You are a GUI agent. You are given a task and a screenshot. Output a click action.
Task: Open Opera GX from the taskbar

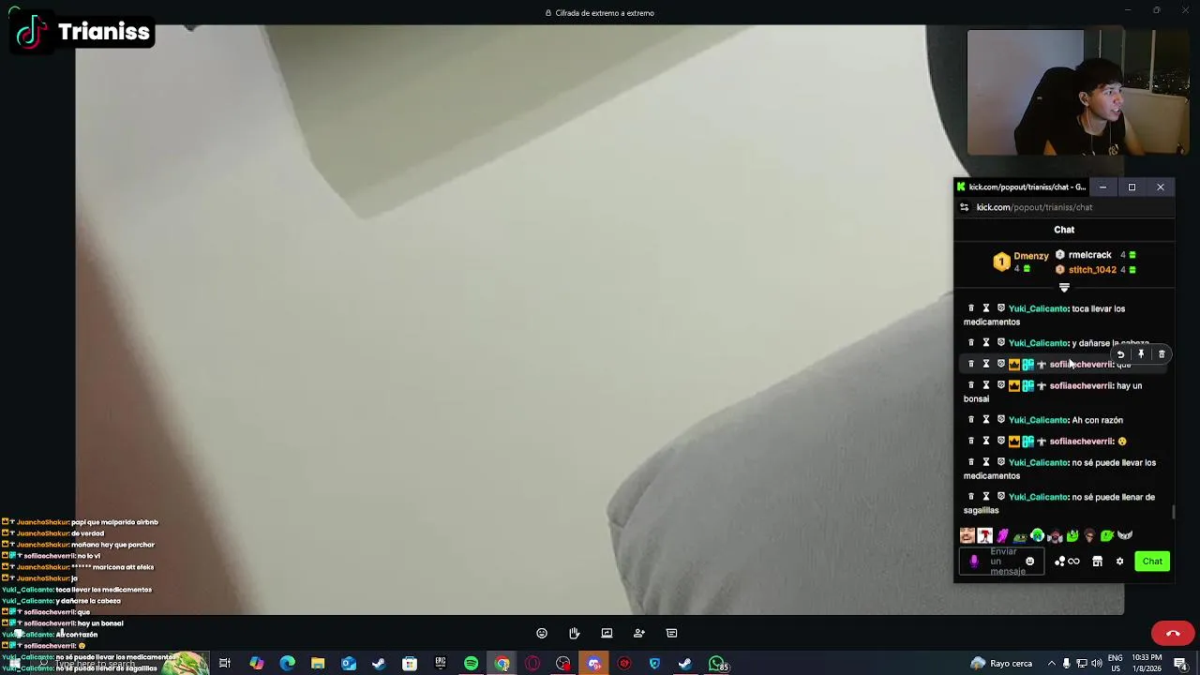532,664
